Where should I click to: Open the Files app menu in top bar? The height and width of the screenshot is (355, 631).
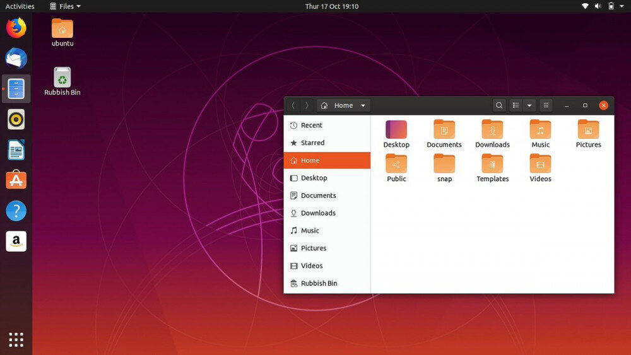(65, 6)
